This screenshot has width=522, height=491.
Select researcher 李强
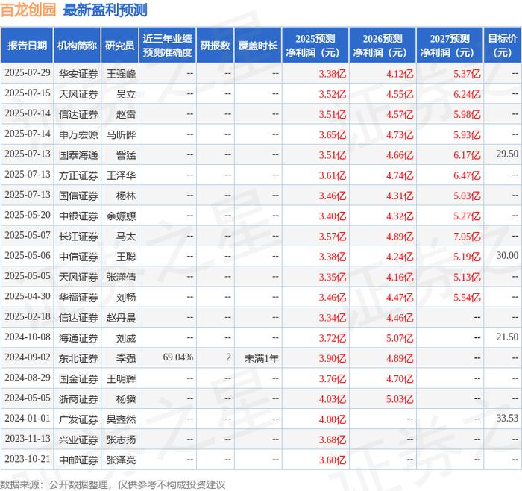click(x=126, y=358)
